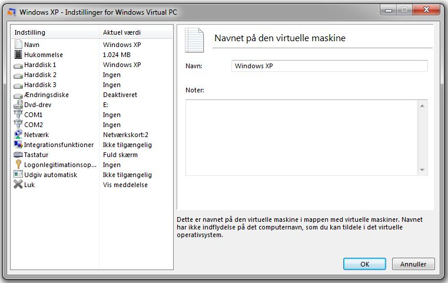Open Integrationsfunktioner icon in settings list

pos(18,145)
